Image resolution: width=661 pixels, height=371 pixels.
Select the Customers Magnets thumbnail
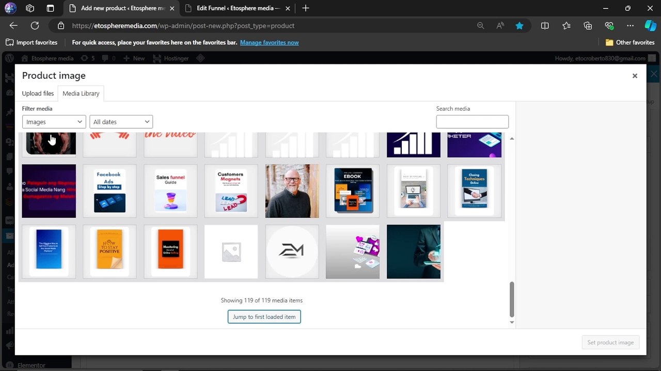(231, 191)
